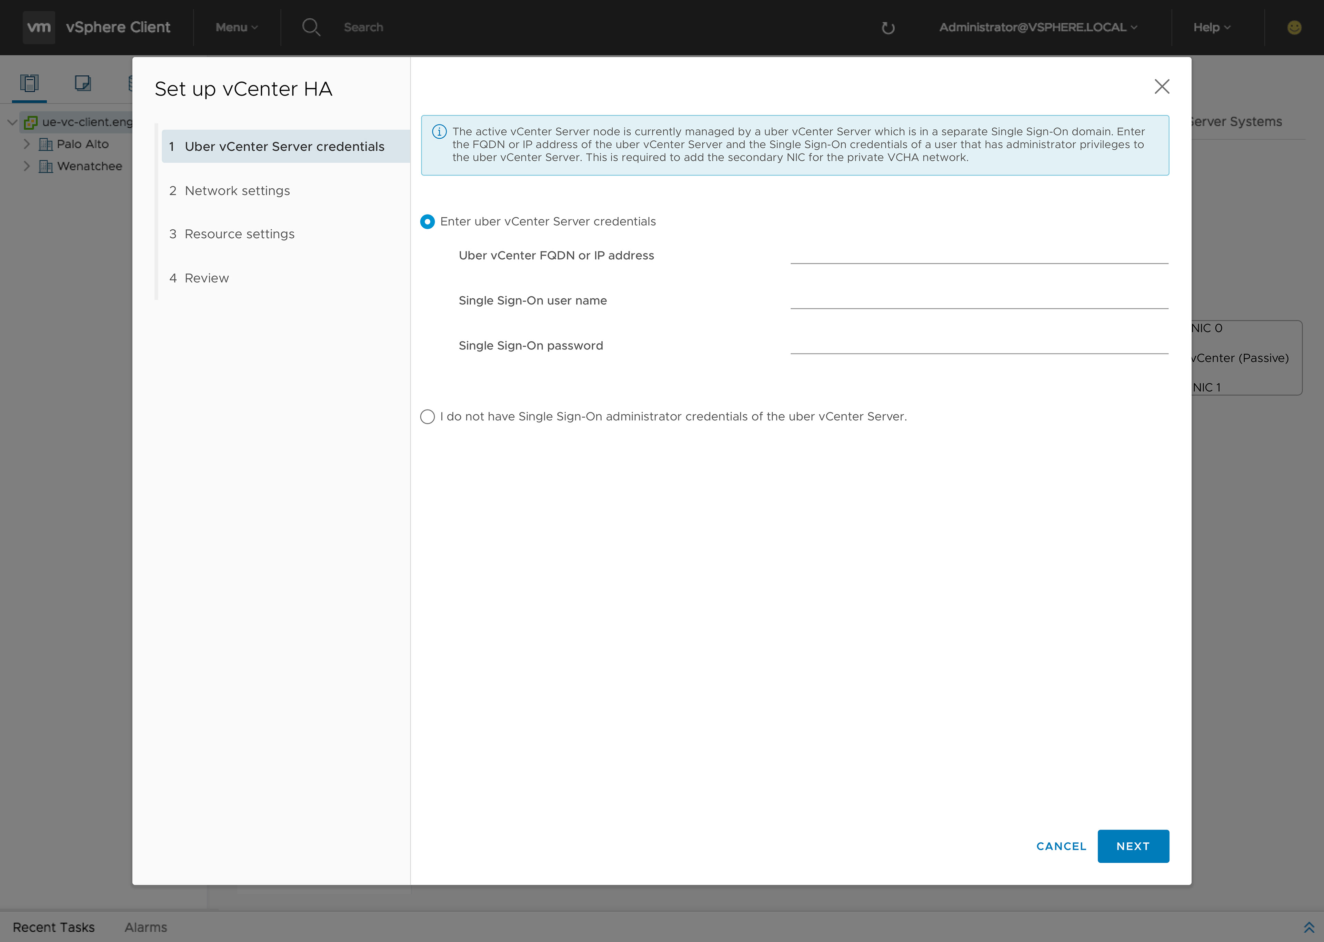This screenshot has width=1324, height=942.
Task: Collapse the ue-vc-client tree node
Action: click(12, 122)
